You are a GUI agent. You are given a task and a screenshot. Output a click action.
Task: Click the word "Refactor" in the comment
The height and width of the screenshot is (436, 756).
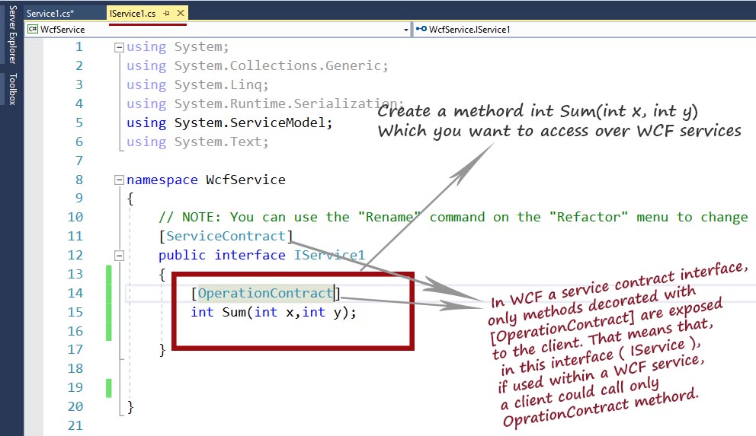(588, 217)
